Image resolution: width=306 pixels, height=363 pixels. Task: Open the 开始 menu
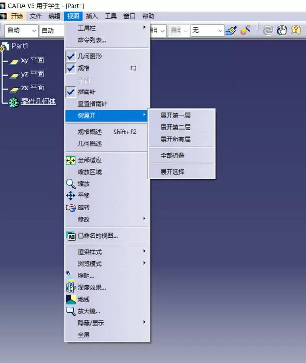pyautogui.click(x=17, y=16)
